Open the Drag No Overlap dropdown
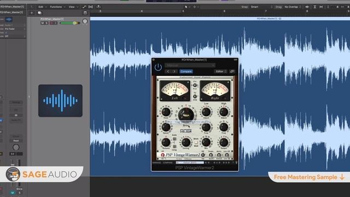This screenshot has width=350, height=197. (293, 7)
